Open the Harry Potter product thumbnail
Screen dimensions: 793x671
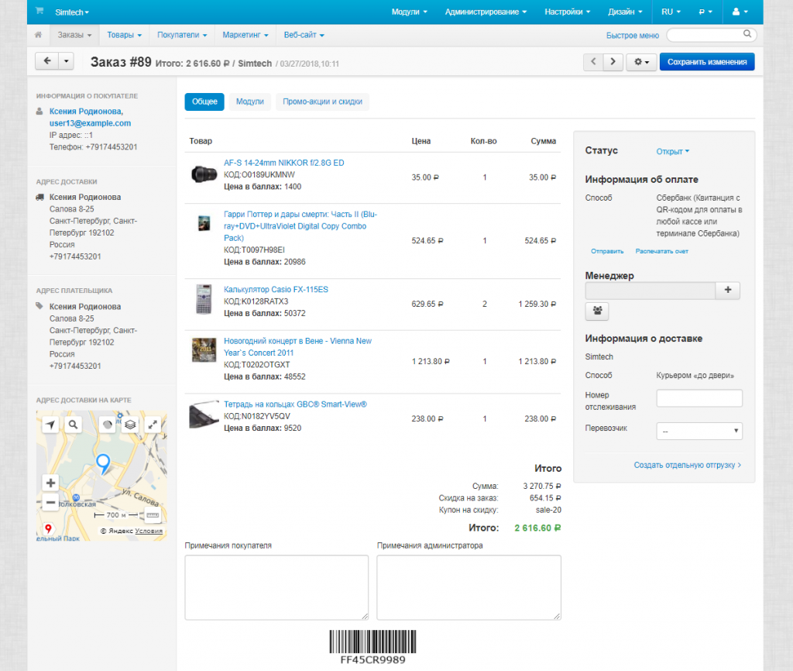204,222
